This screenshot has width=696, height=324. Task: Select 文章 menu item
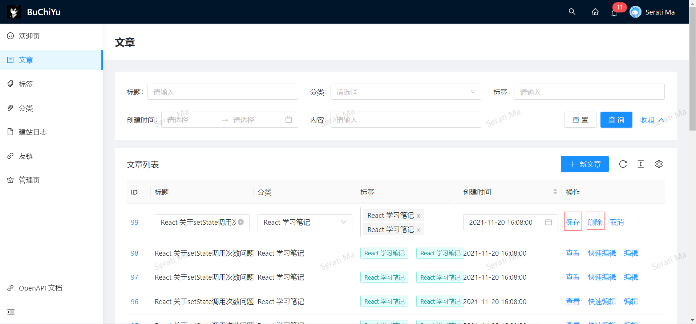coord(51,60)
